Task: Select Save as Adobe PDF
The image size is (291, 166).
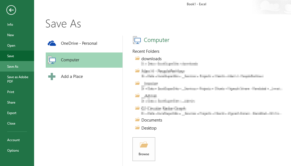Action: [x=17, y=79]
